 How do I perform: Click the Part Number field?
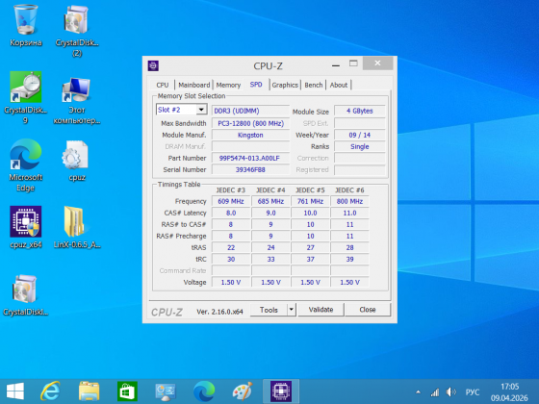pos(250,158)
